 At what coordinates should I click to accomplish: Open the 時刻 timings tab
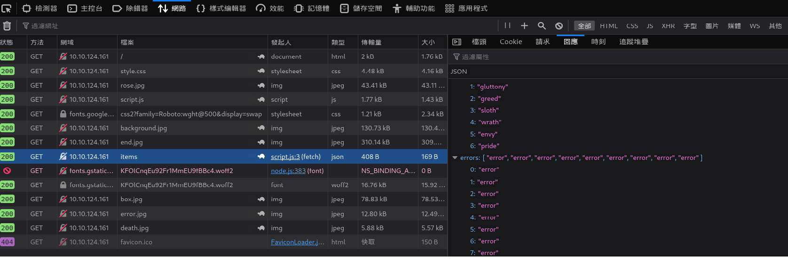598,42
